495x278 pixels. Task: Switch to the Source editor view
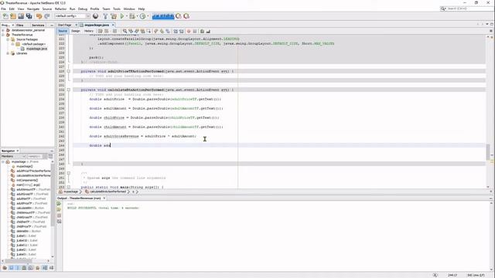63,31
